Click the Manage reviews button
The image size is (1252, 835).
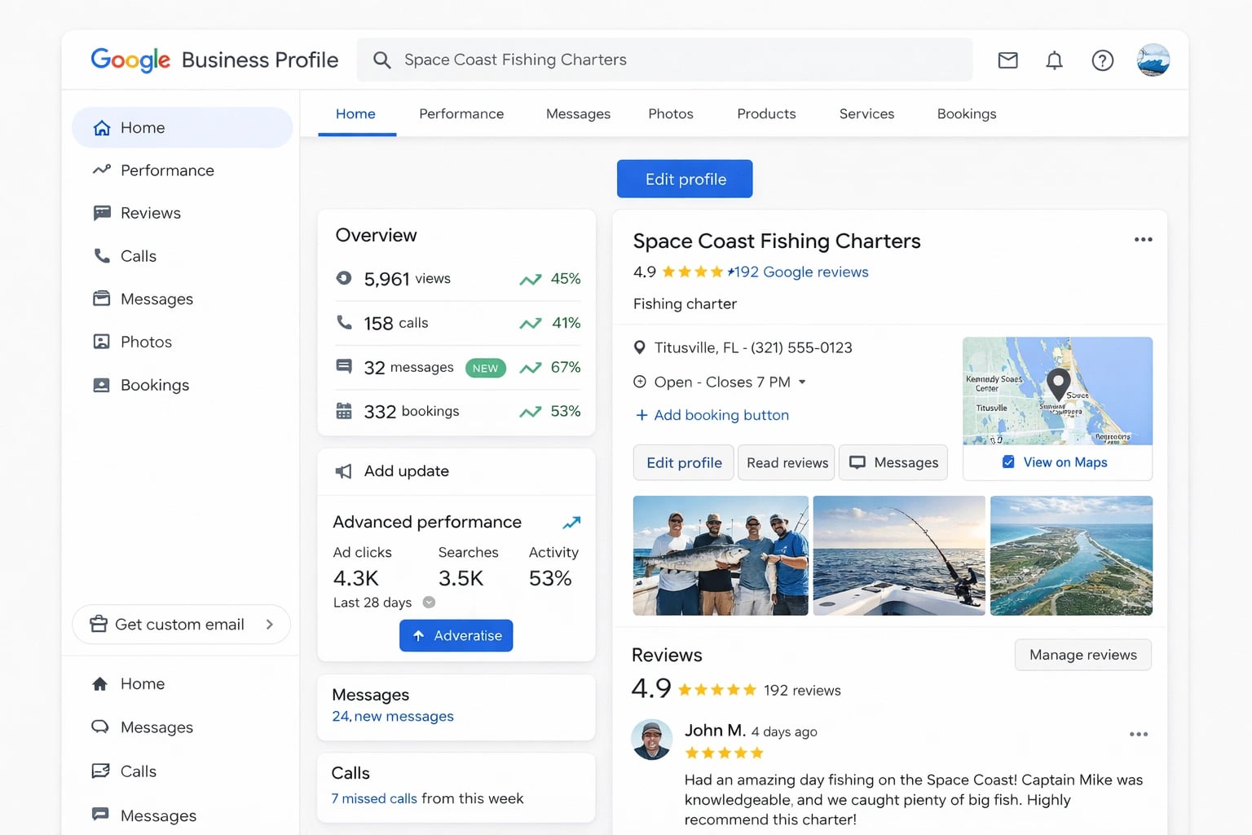tap(1082, 655)
